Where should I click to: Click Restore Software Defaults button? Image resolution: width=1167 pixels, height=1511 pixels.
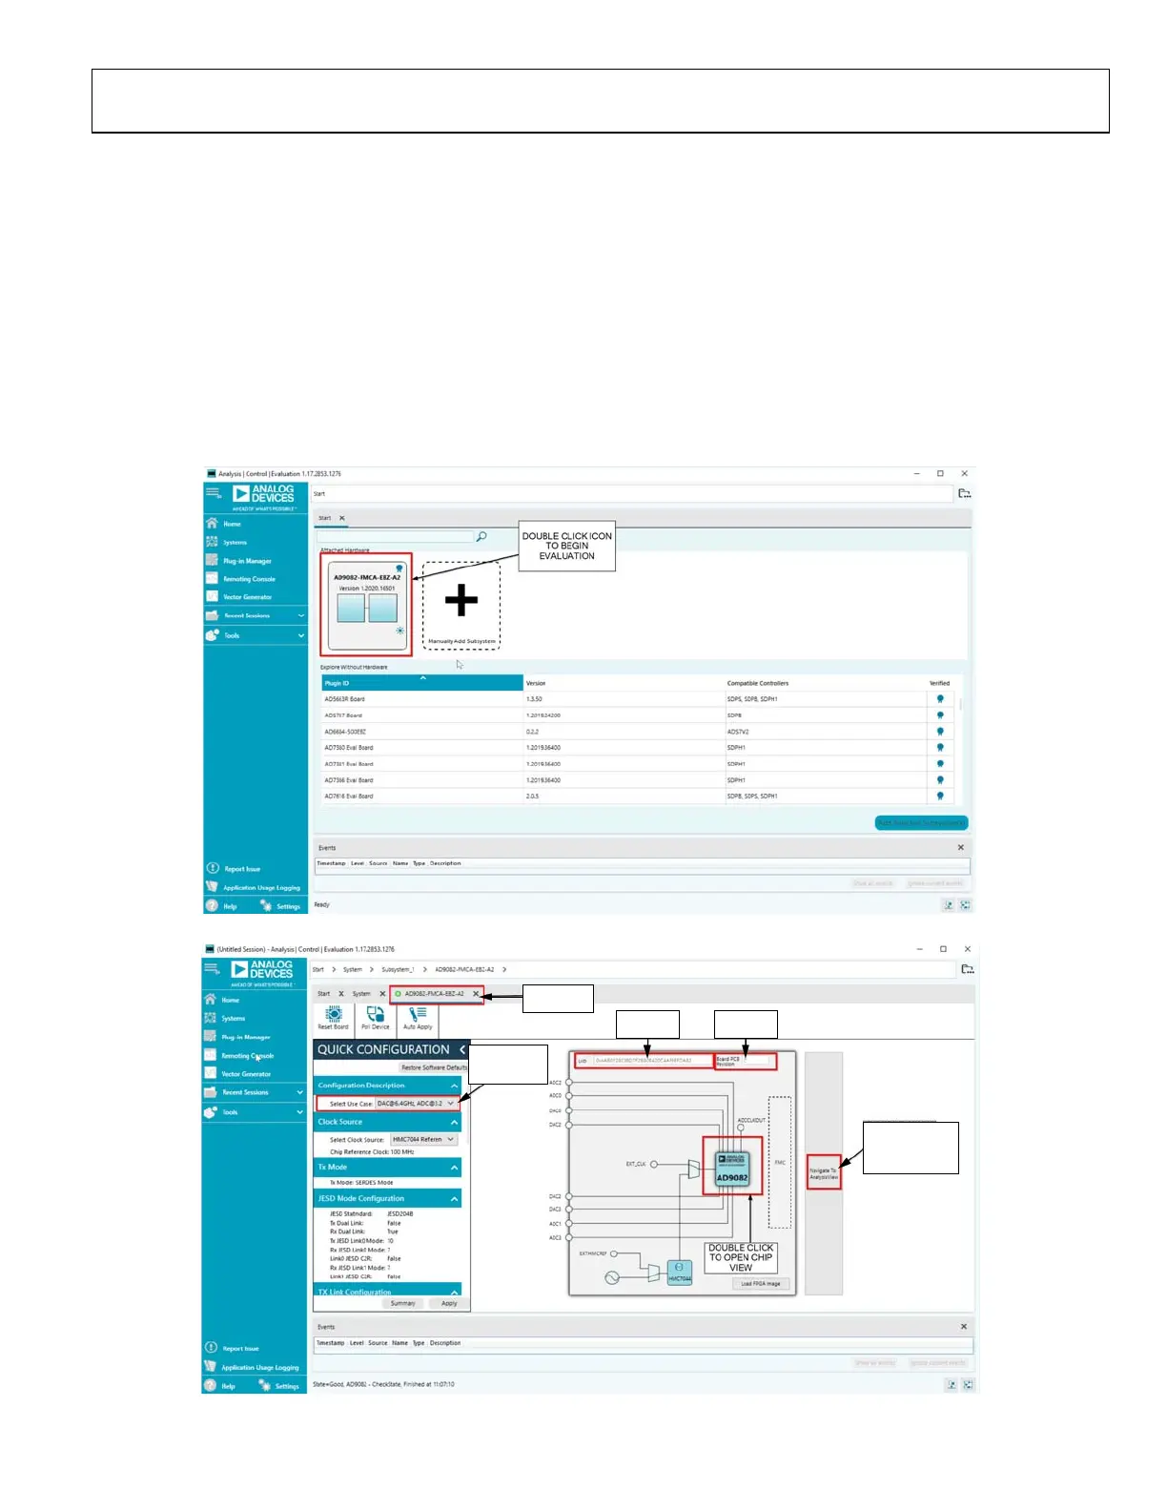(434, 1067)
